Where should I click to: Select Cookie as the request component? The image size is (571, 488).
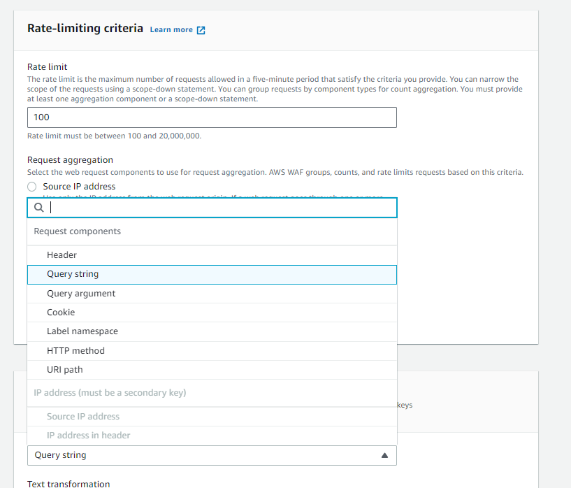point(61,313)
